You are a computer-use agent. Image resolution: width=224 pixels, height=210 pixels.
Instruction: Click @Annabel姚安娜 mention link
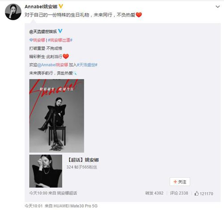coord(53,65)
